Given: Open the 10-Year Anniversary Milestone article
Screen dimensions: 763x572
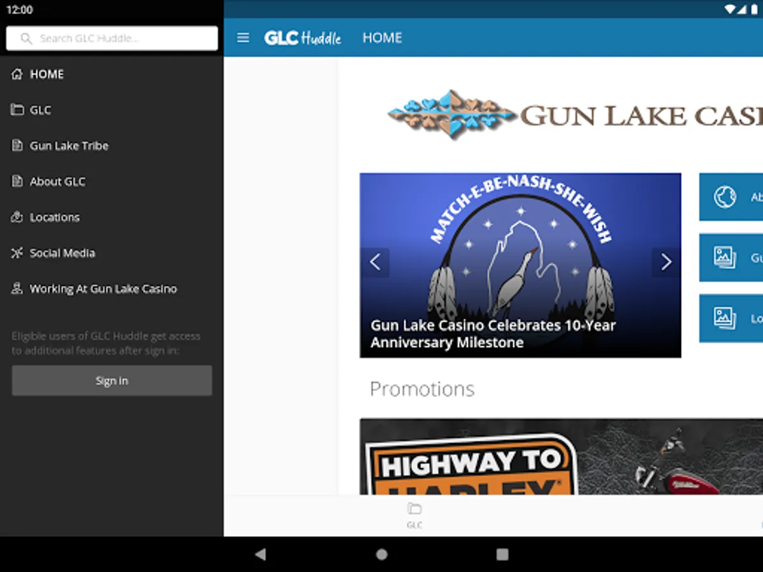Looking at the screenshot, I should (493, 334).
